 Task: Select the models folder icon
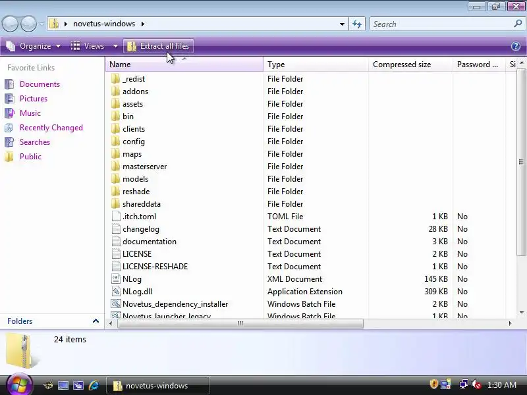[x=116, y=178]
